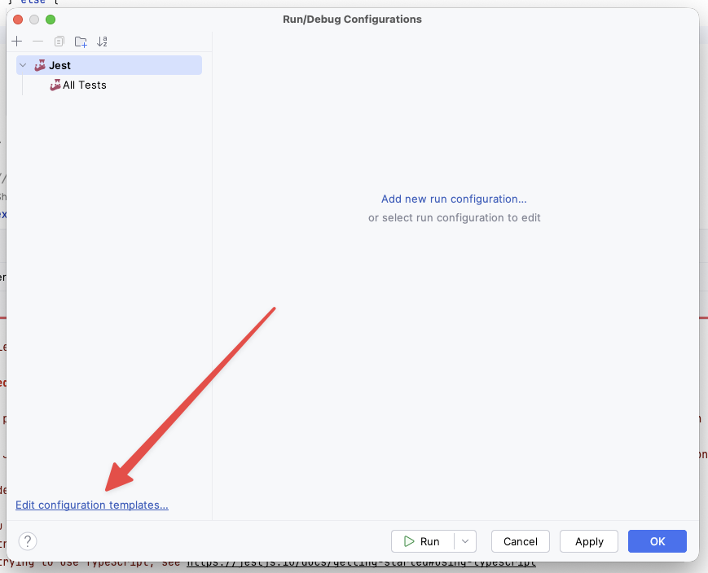
Task: Click the green zoom window button
Action: (x=51, y=19)
